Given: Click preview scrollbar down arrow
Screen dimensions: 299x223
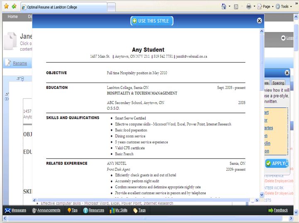Looking at the screenshot, I should coord(262,195).
